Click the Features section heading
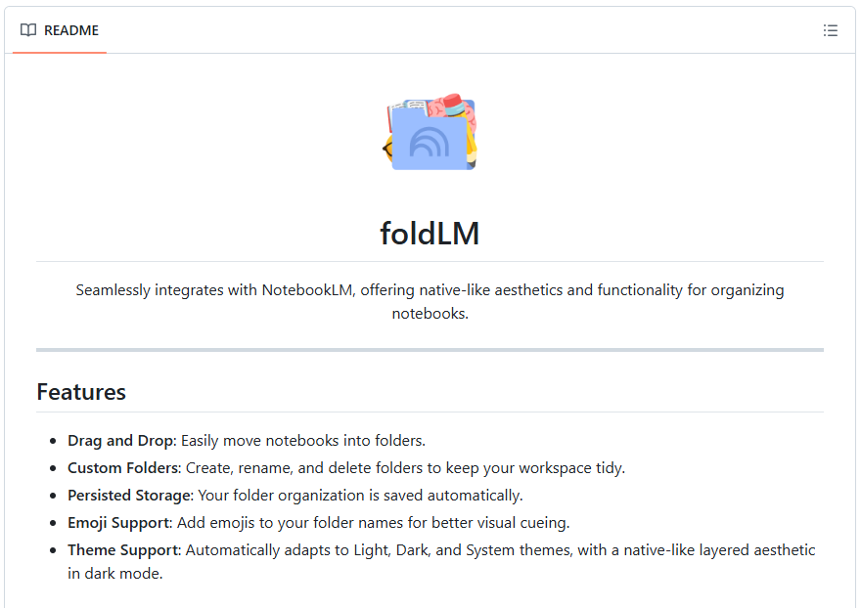Viewport: 861px width, 608px height. pyautogui.click(x=81, y=392)
